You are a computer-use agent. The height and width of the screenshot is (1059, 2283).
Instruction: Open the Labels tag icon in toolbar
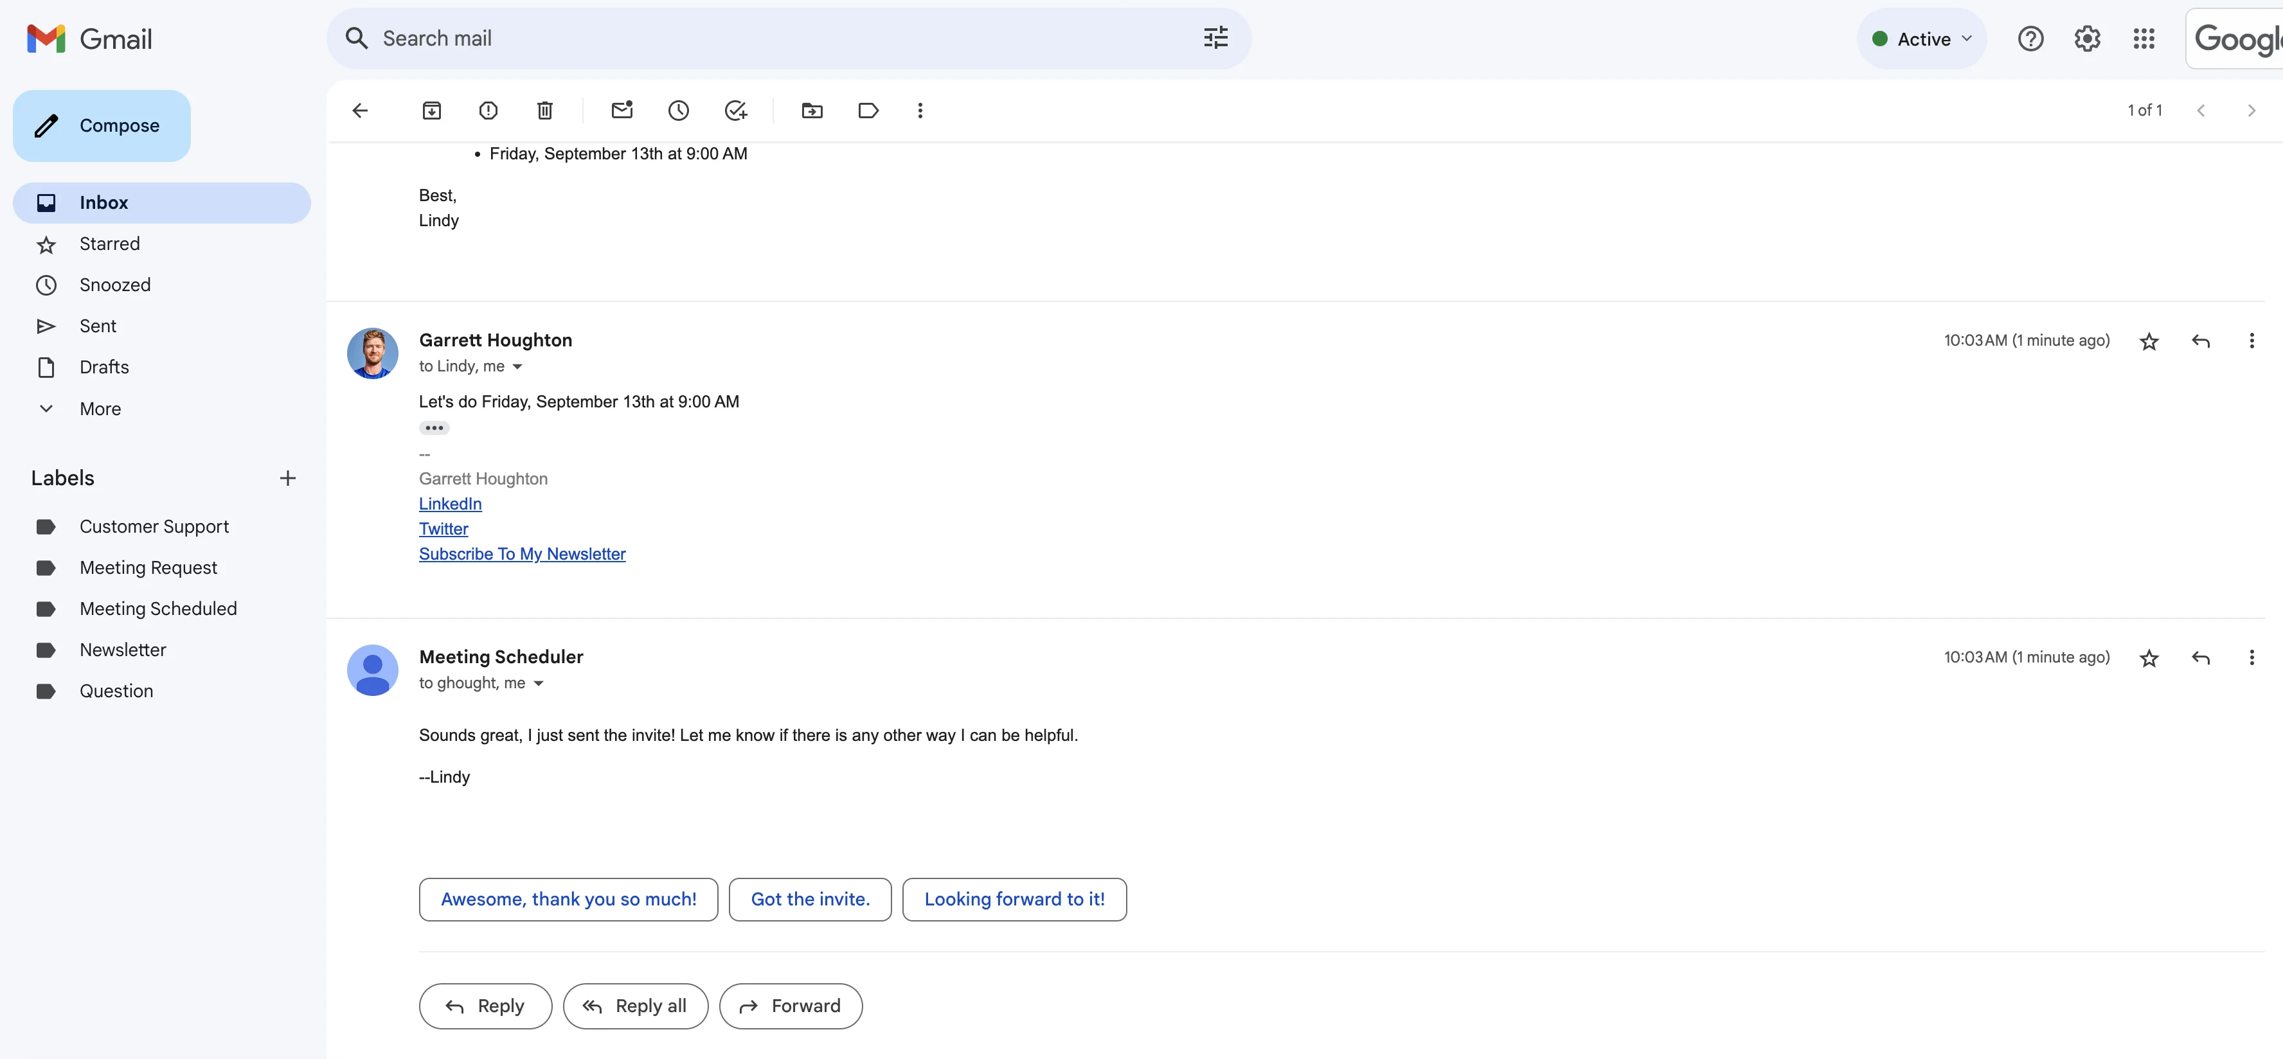pos(868,111)
